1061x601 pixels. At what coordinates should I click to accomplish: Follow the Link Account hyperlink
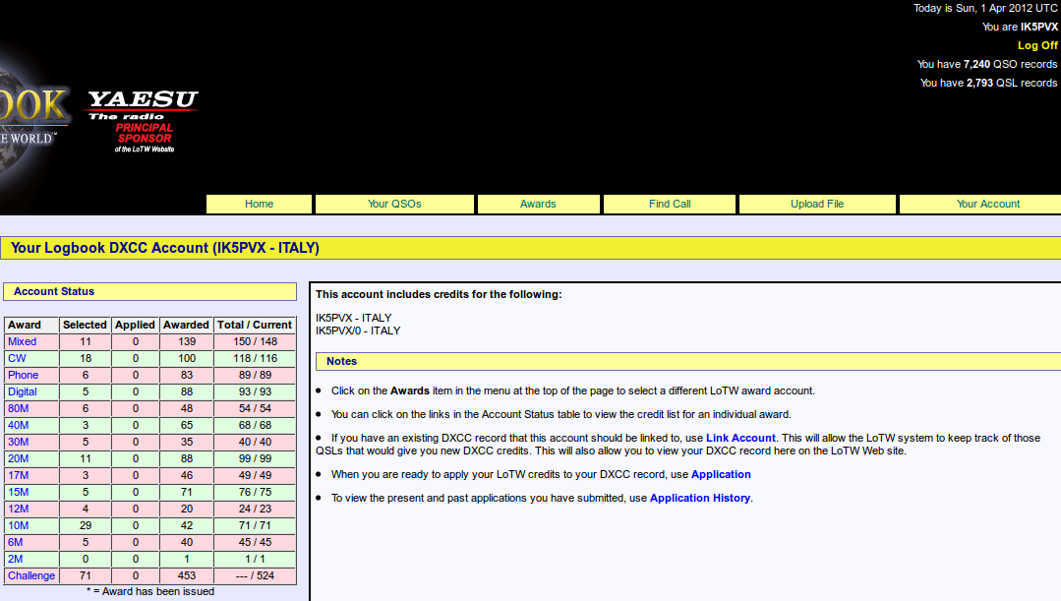coord(740,438)
